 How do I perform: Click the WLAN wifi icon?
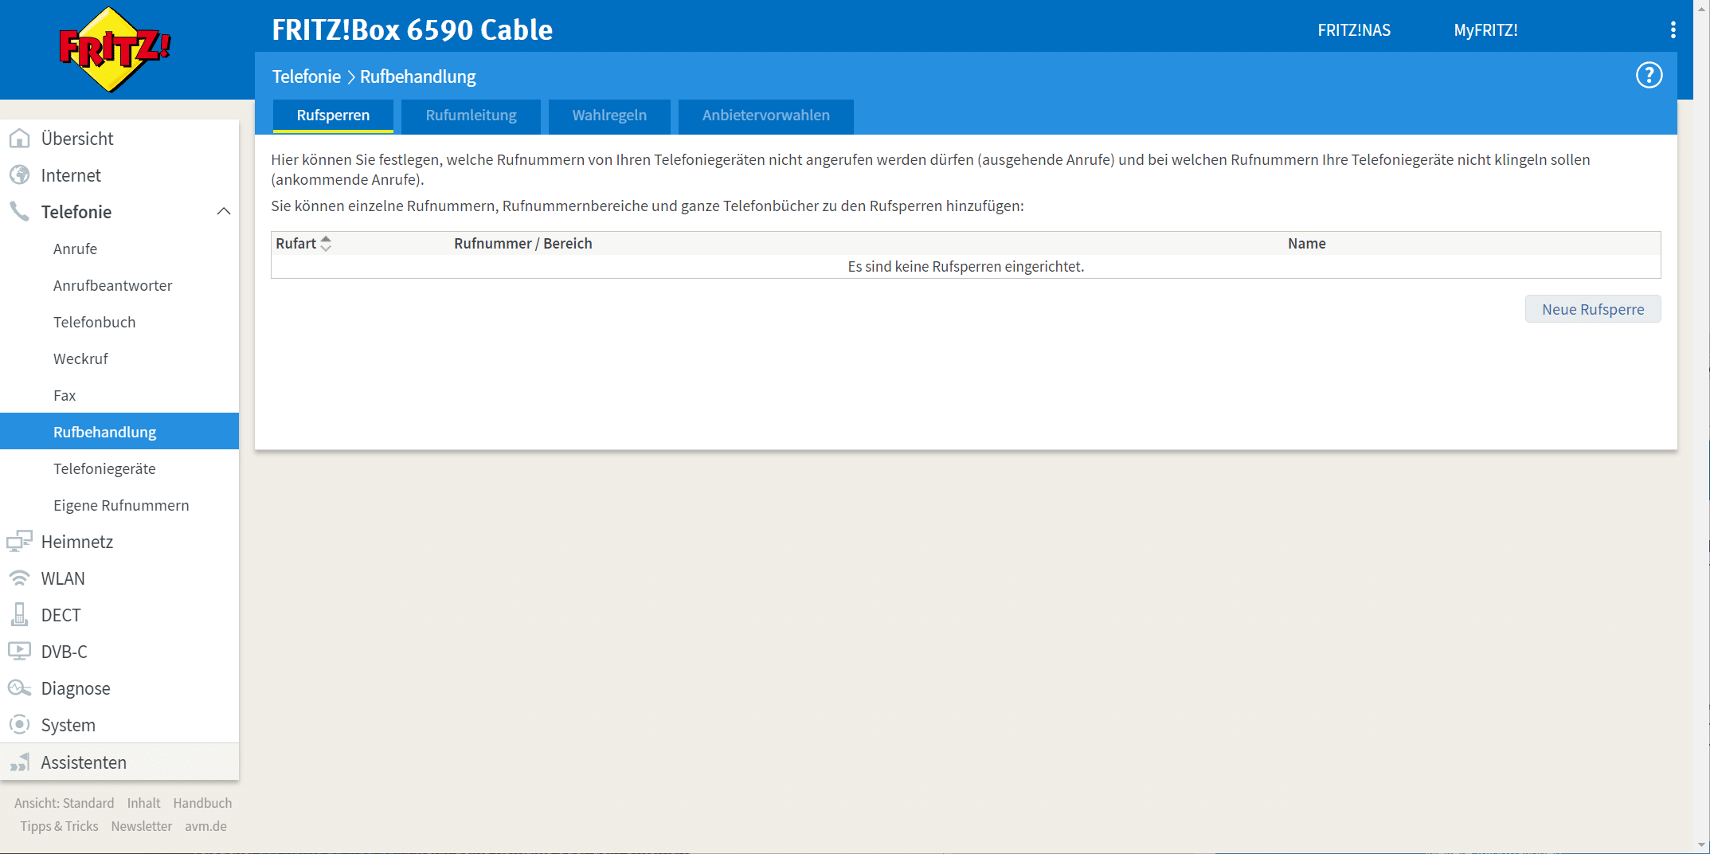19,578
